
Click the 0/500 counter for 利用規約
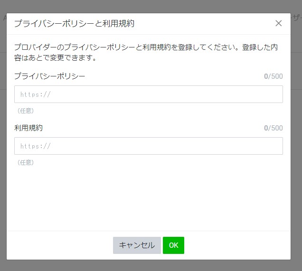pyautogui.click(x=273, y=128)
